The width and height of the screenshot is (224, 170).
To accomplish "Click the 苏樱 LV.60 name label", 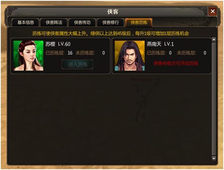I will coord(58,44).
